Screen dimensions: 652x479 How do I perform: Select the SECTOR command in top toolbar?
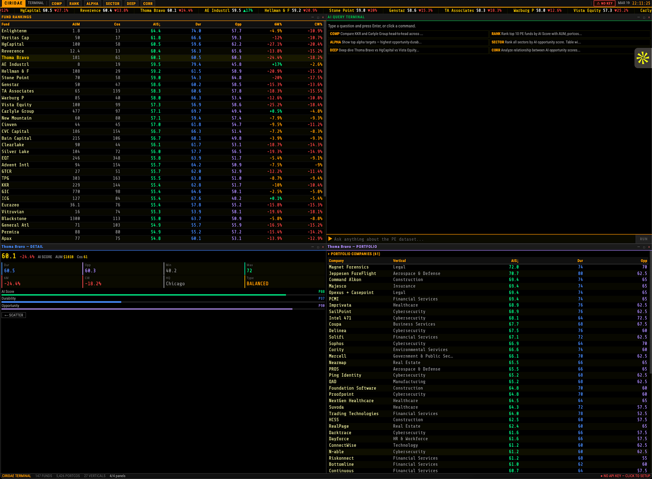pos(113,4)
